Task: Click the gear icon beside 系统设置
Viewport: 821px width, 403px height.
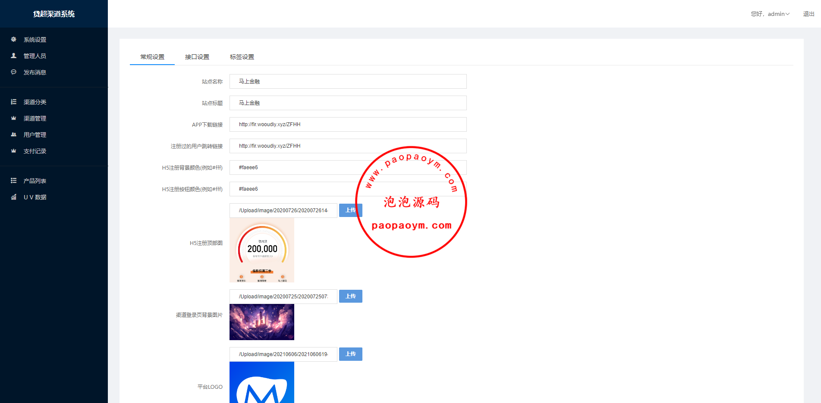Action: pos(14,39)
